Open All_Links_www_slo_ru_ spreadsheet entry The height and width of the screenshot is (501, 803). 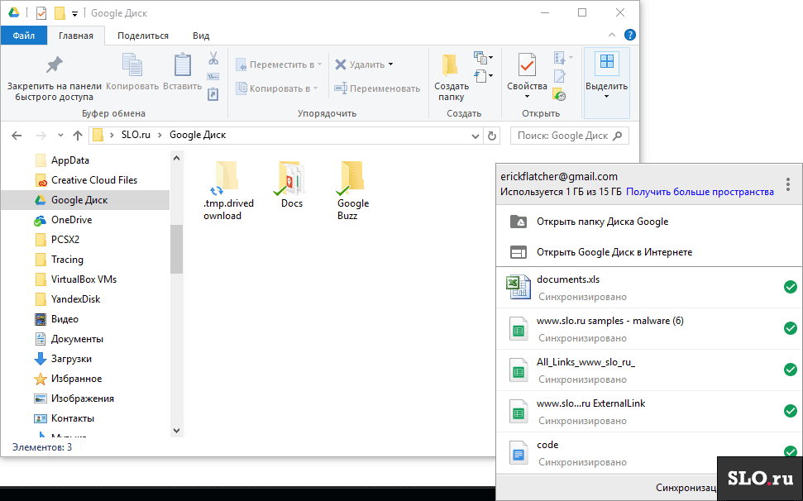649,370
